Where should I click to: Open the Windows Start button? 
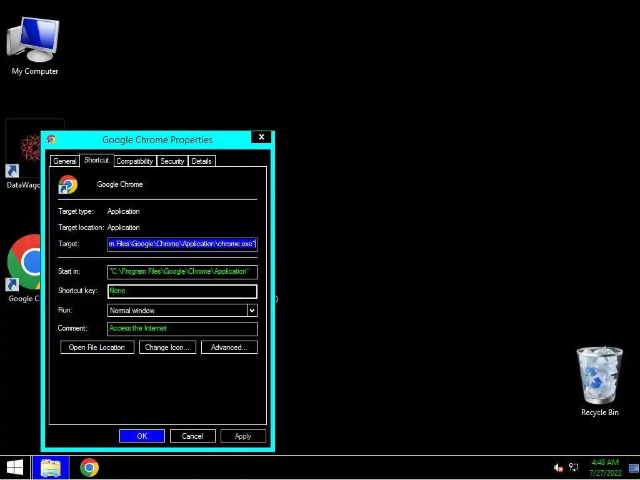[15, 467]
